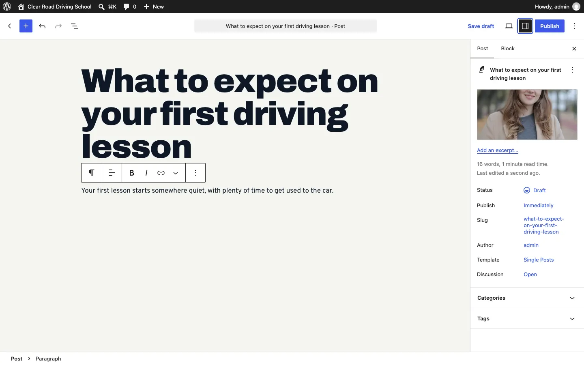Change the Draft status
The height and width of the screenshot is (365, 584).
(x=535, y=190)
